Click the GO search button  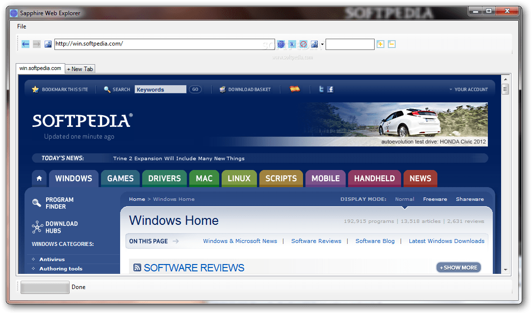[195, 89]
